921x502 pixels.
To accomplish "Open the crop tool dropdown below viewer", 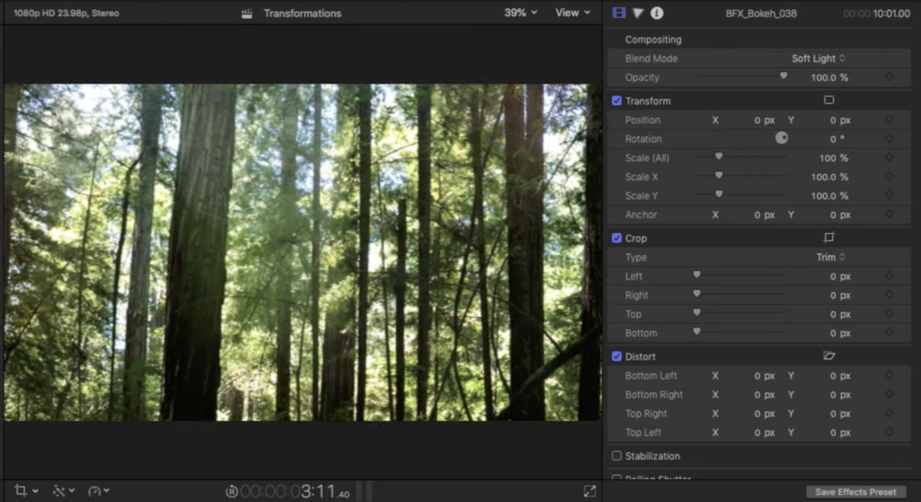I will click(x=26, y=490).
